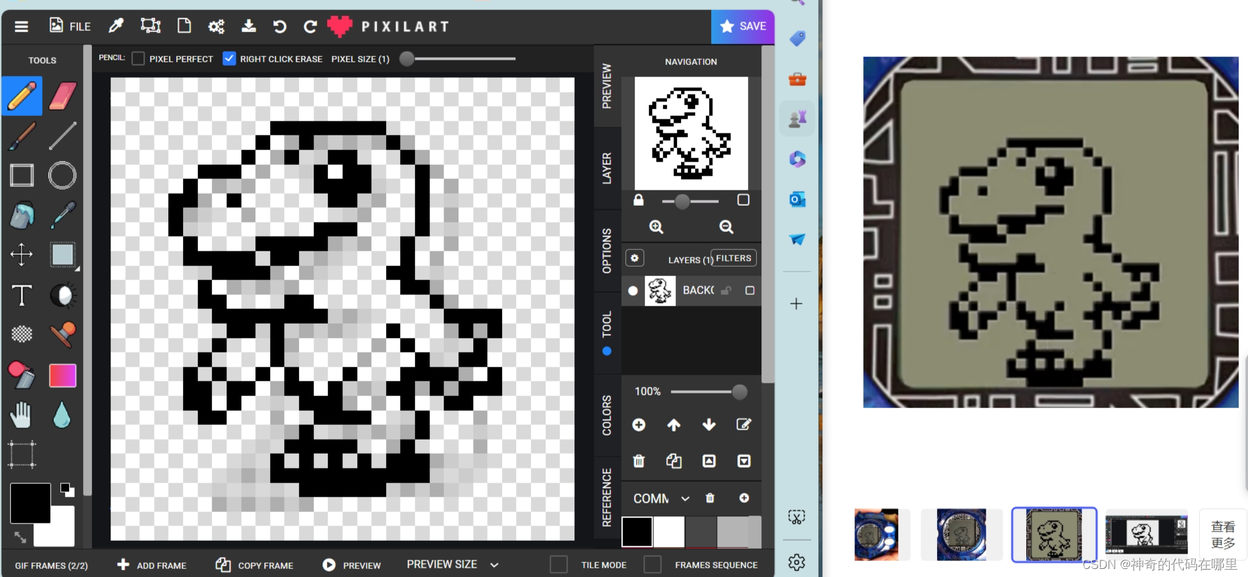Open the File menu
This screenshot has height=577, width=1248.
click(70, 26)
